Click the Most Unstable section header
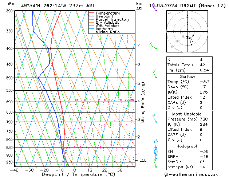This screenshot has width=229, height=177. 187,114
